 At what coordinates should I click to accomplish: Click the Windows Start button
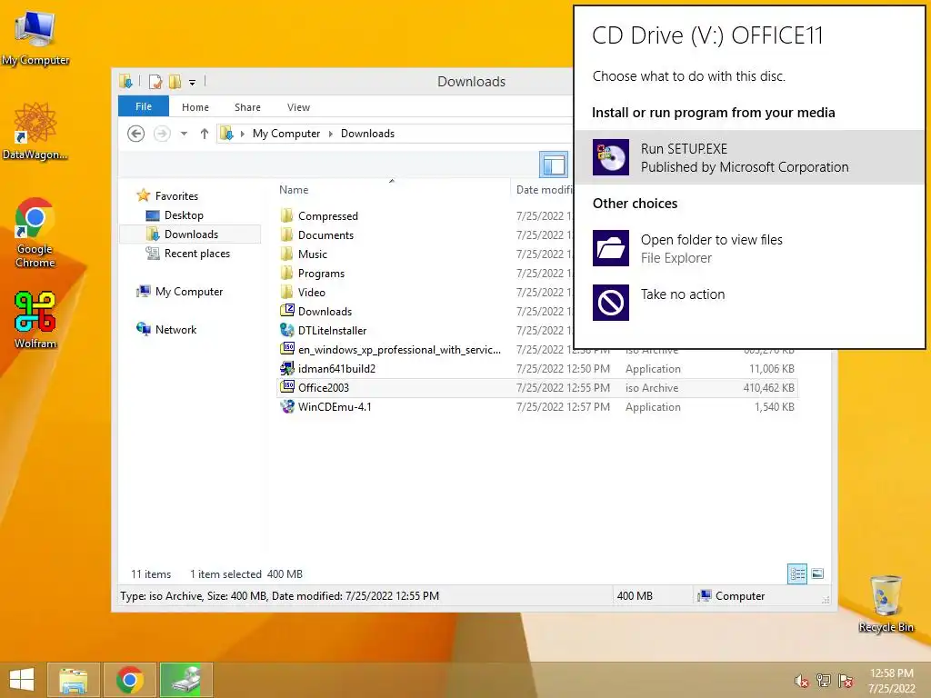click(x=22, y=680)
